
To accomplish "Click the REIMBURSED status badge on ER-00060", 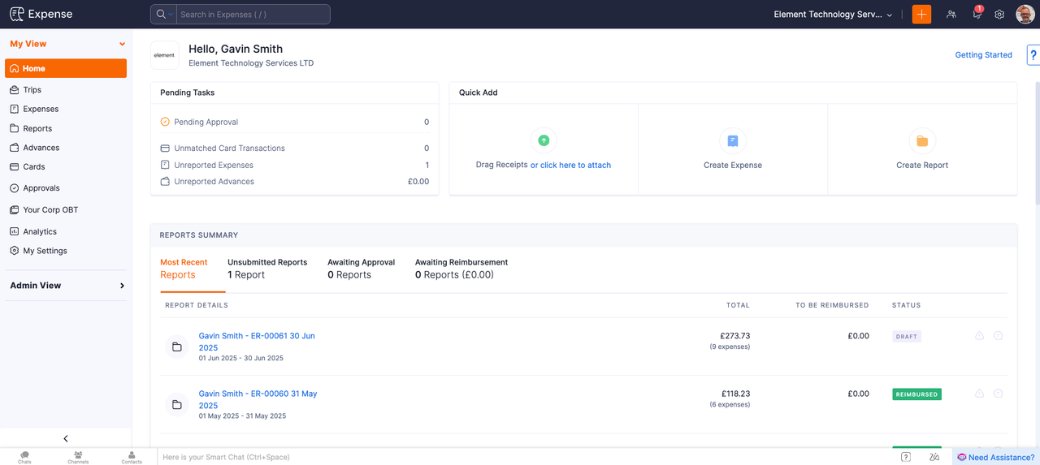I will click(x=916, y=394).
